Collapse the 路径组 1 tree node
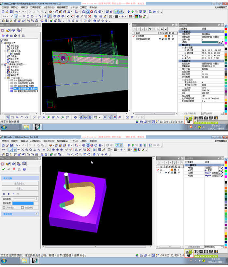The height and width of the screenshot is (267, 228). (5, 78)
